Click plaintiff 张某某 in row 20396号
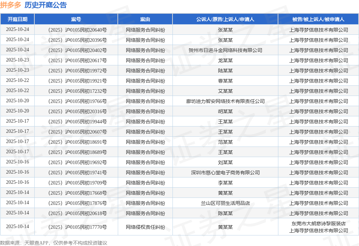This screenshot has height=246, width=359. pyautogui.click(x=225, y=40)
